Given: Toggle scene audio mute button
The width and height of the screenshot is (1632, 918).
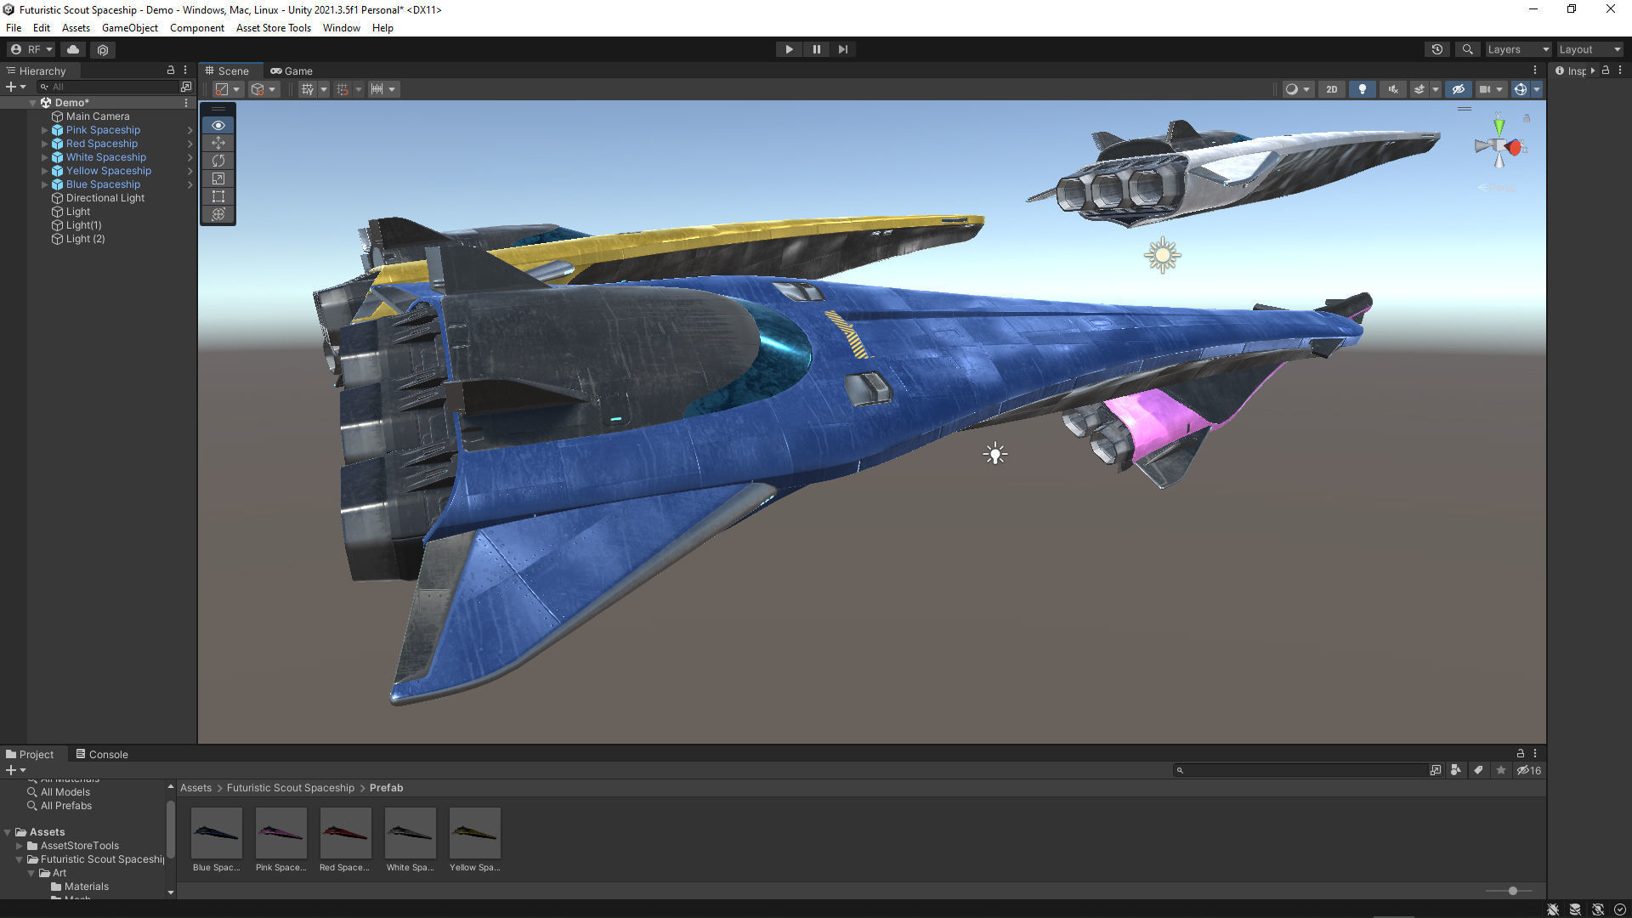Looking at the screenshot, I should click(x=1393, y=89).
